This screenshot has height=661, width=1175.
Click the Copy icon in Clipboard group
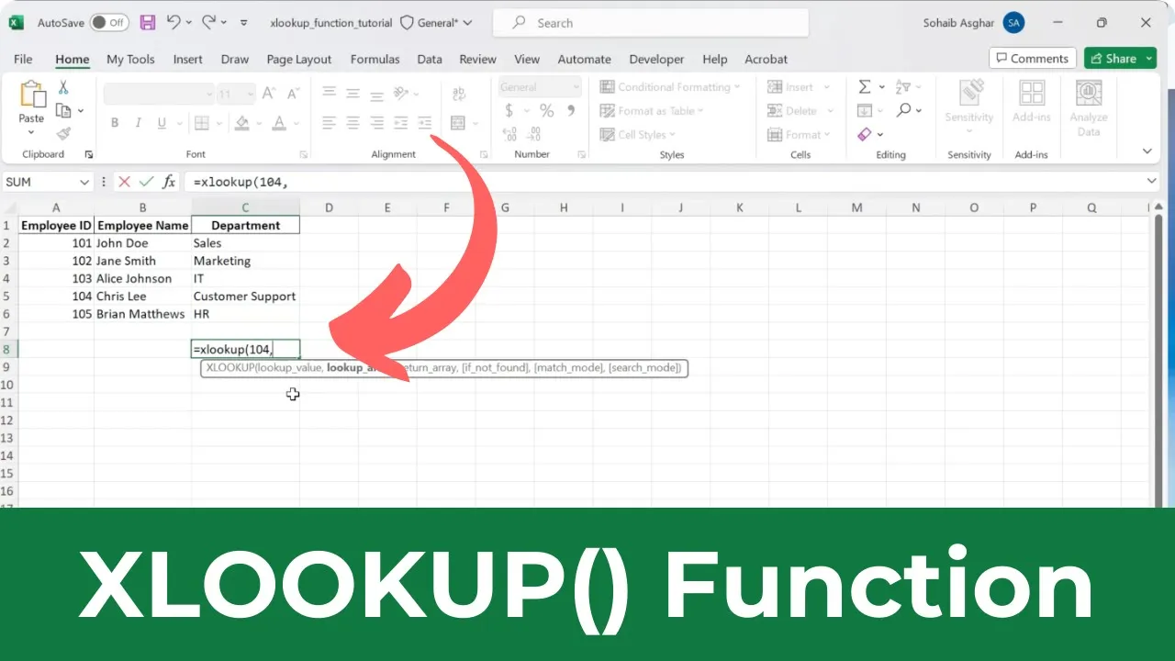63,111
